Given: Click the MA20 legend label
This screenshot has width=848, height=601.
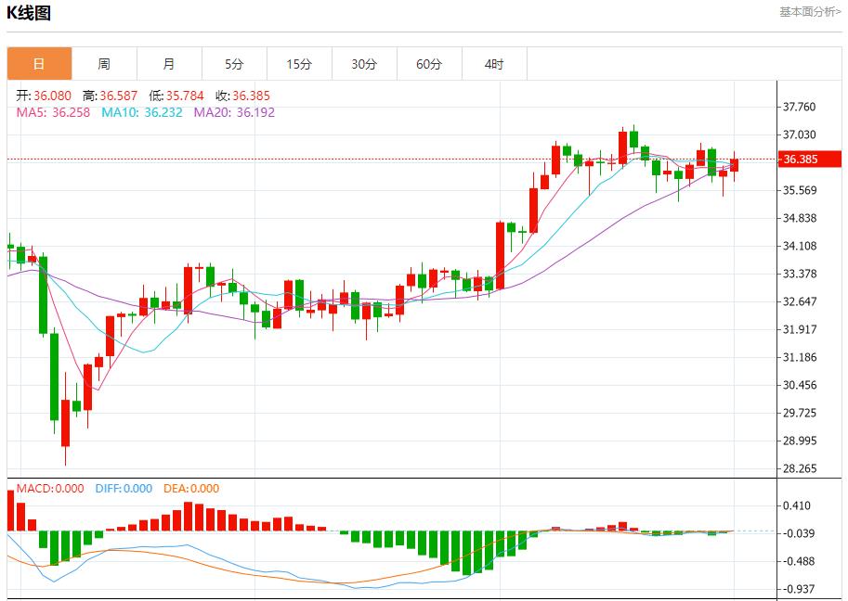Looking at the screenshot, I should coord(234,112).
